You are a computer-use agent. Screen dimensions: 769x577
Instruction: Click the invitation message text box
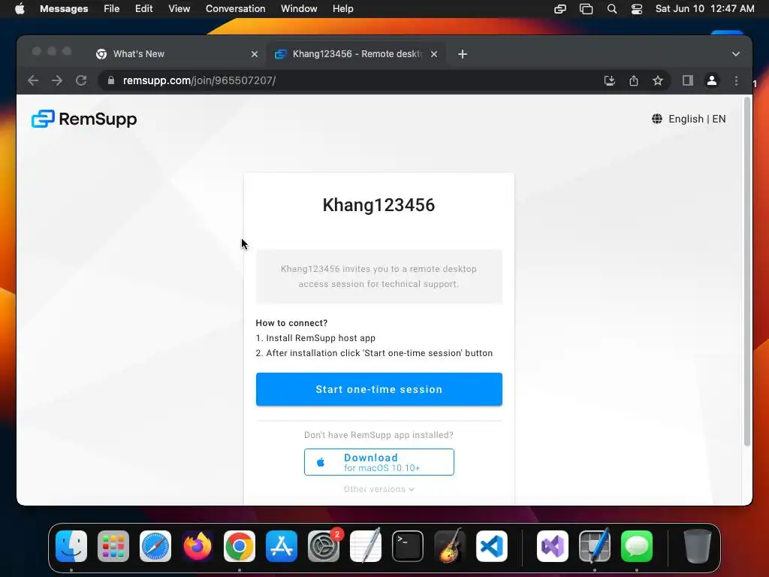tap(378, 276)
